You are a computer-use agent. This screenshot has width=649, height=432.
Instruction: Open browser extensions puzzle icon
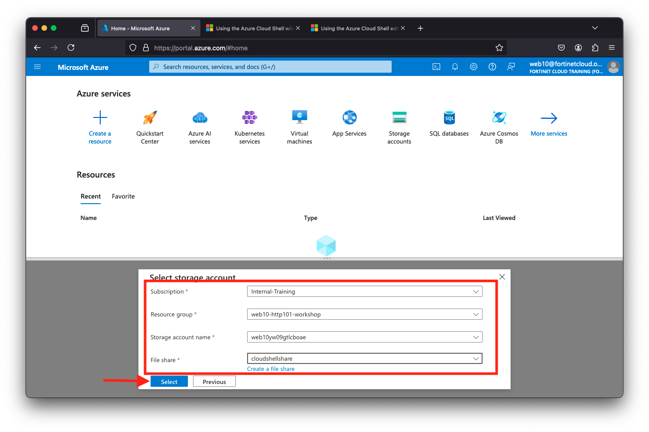point(595,48)
